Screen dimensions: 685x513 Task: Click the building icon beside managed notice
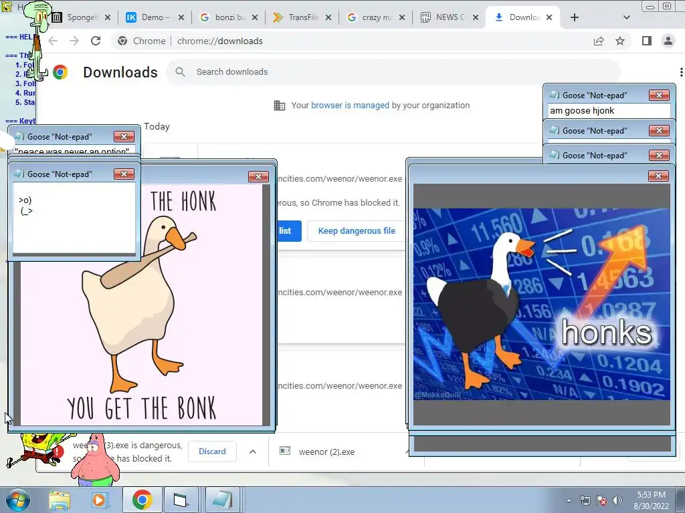tap(280, 105)
